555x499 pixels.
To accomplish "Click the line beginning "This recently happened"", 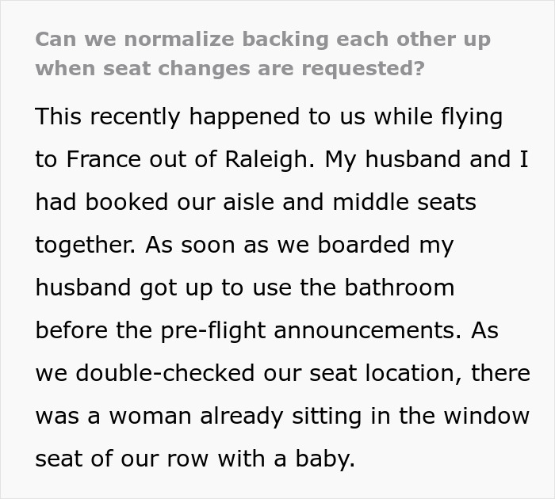I will 269,116.
